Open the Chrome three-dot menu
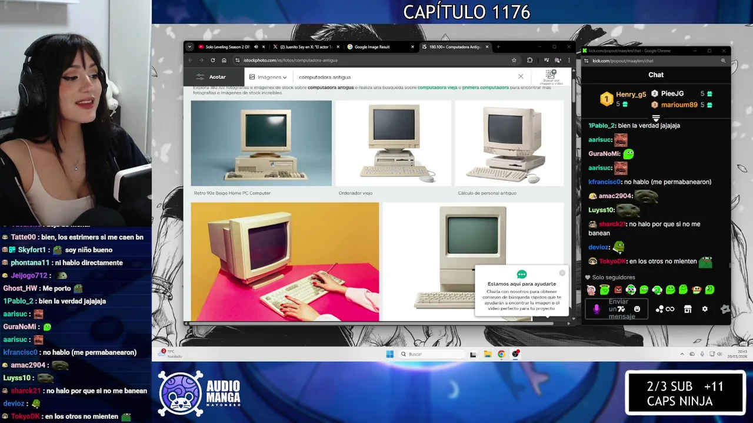This screenshot has height=423, width=753. (568, 60)
